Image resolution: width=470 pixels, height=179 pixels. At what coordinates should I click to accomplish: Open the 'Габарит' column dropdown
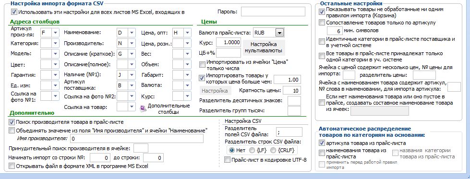pos(188,75)
